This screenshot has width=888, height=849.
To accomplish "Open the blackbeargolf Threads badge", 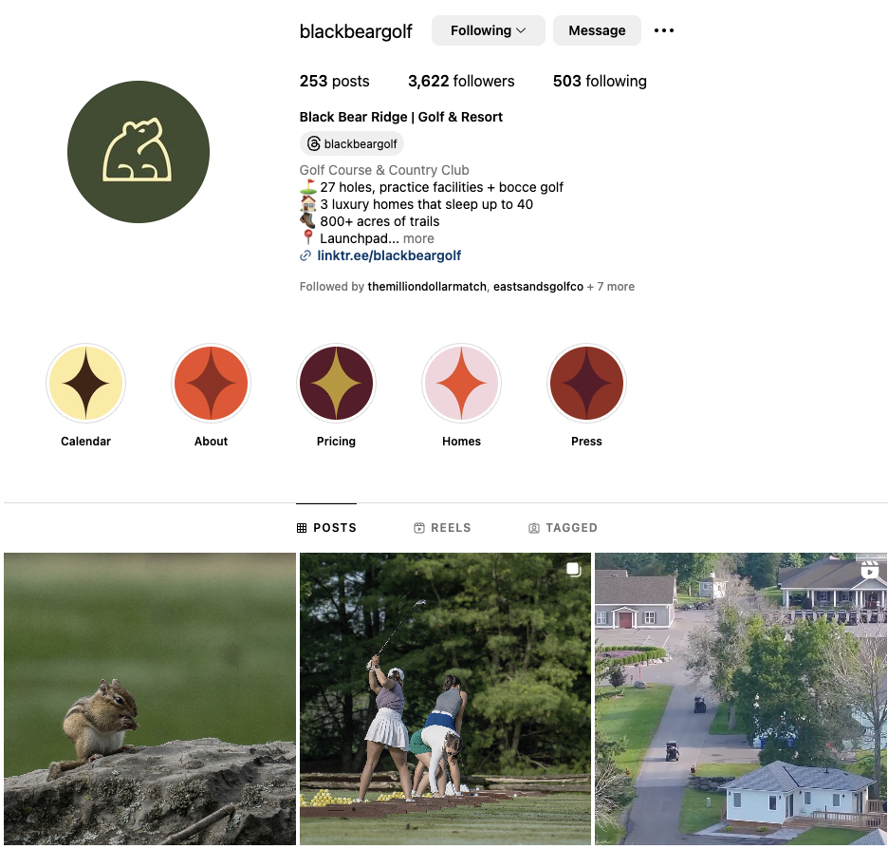I will coord(352,144).
